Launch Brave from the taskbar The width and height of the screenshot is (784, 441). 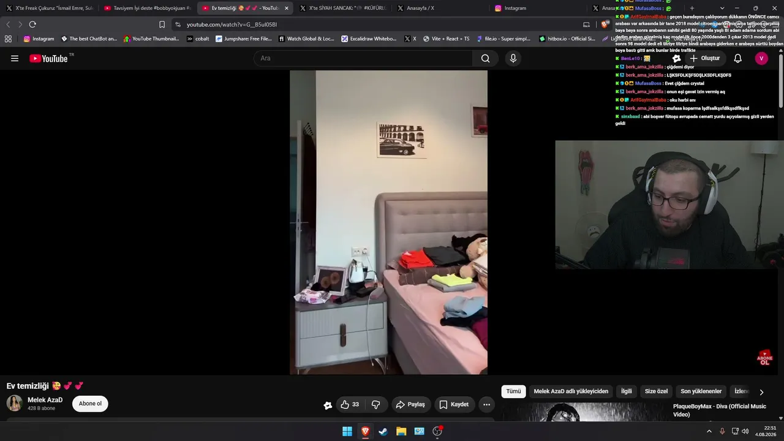pos(365,431)
